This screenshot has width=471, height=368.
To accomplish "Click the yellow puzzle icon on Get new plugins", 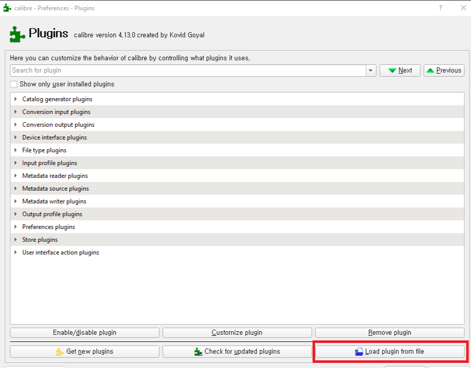I will [x=60, y=352].
